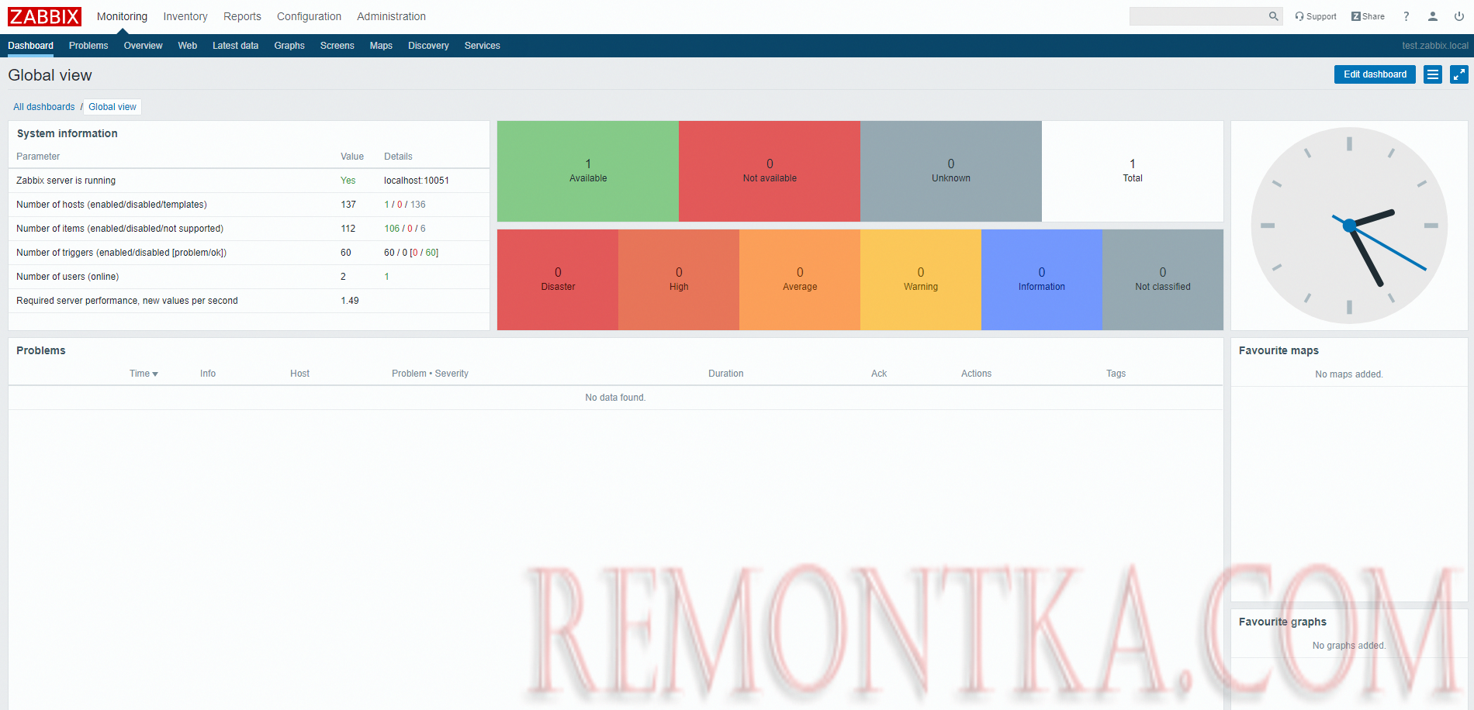Click the 'Problem • Severity' column header
This screenshot has height=710, width=1474.
pos(430,374)
